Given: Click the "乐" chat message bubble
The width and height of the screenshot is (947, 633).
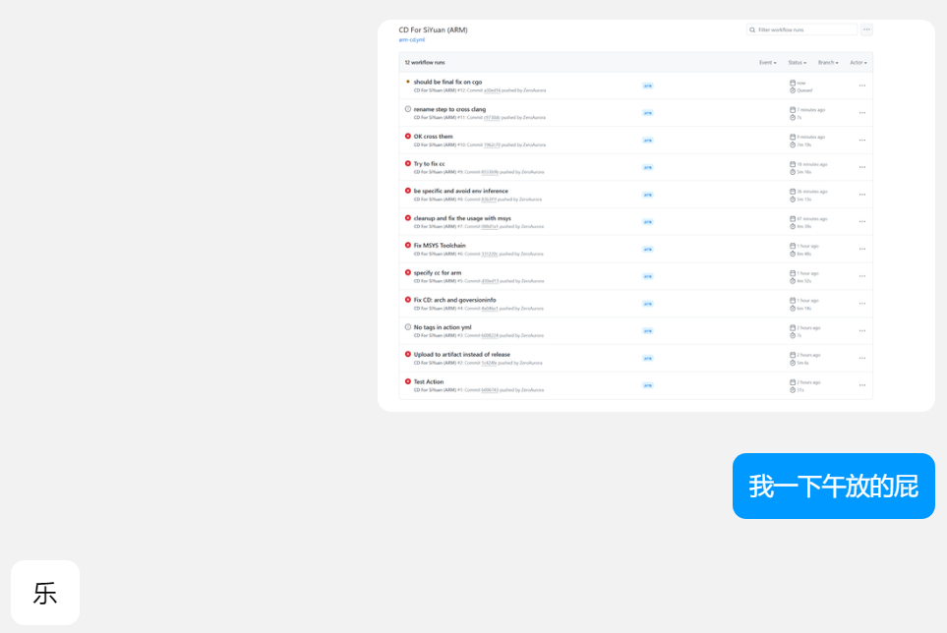Looking at the screenshot, I should coord(45,593).
